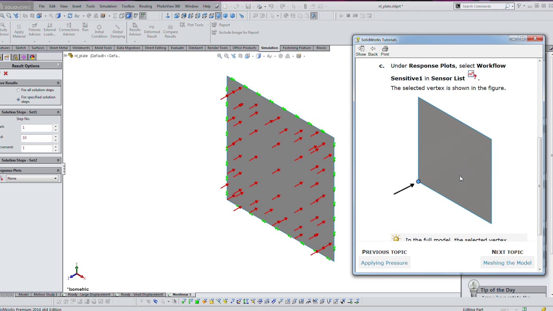
Task: Switch to the Data Migration tab
Action: pyautogui.click(x=128, y=48)
